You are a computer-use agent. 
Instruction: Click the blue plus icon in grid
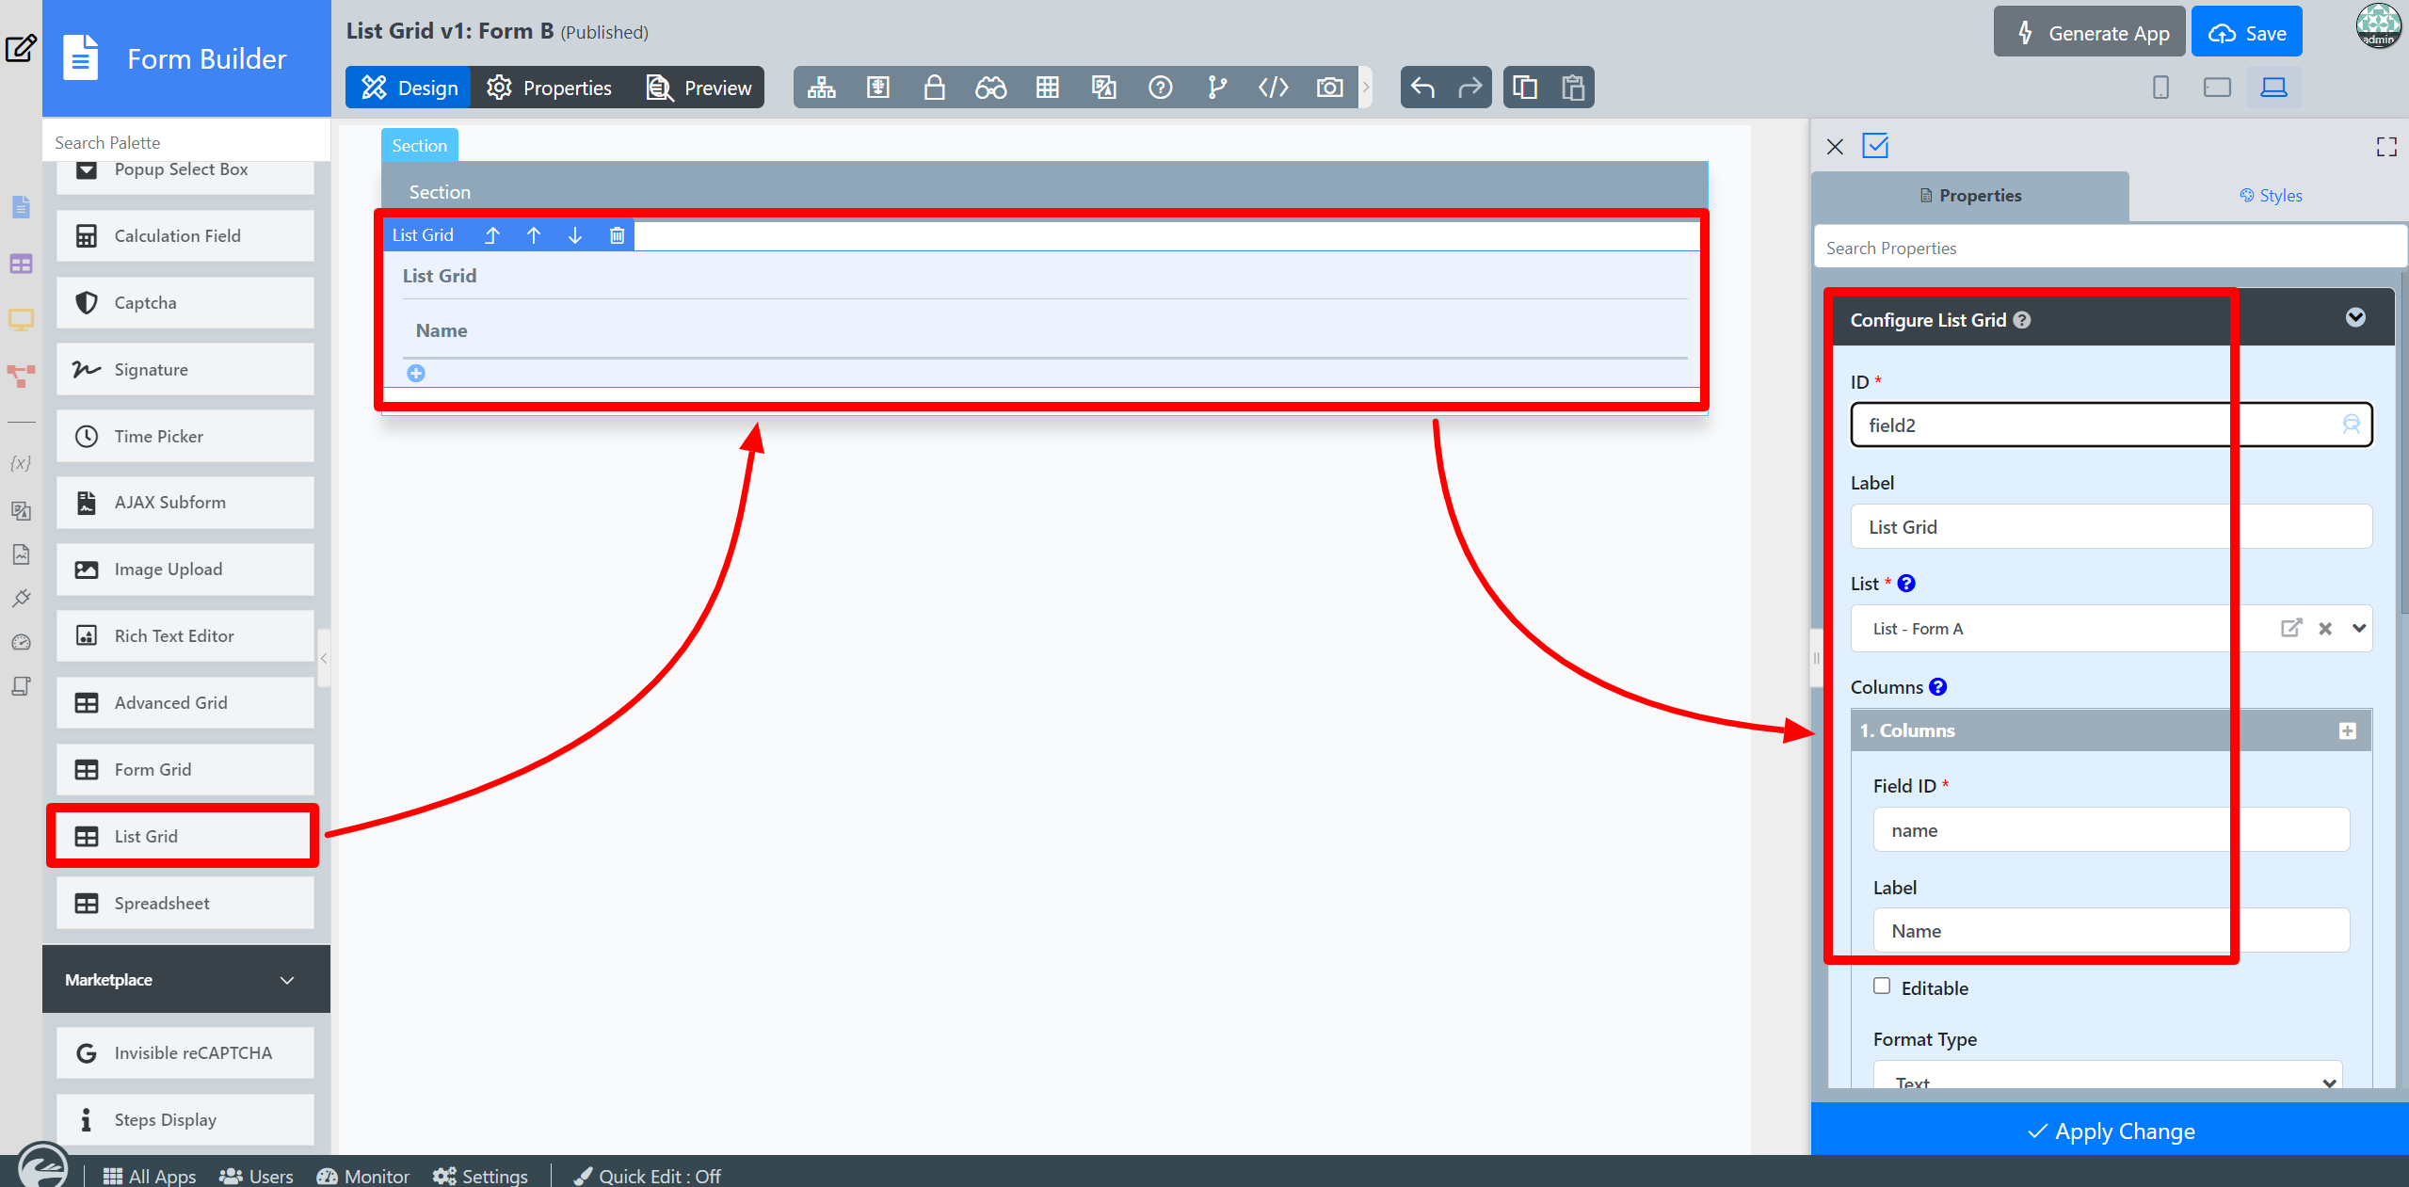coord(416,374)
